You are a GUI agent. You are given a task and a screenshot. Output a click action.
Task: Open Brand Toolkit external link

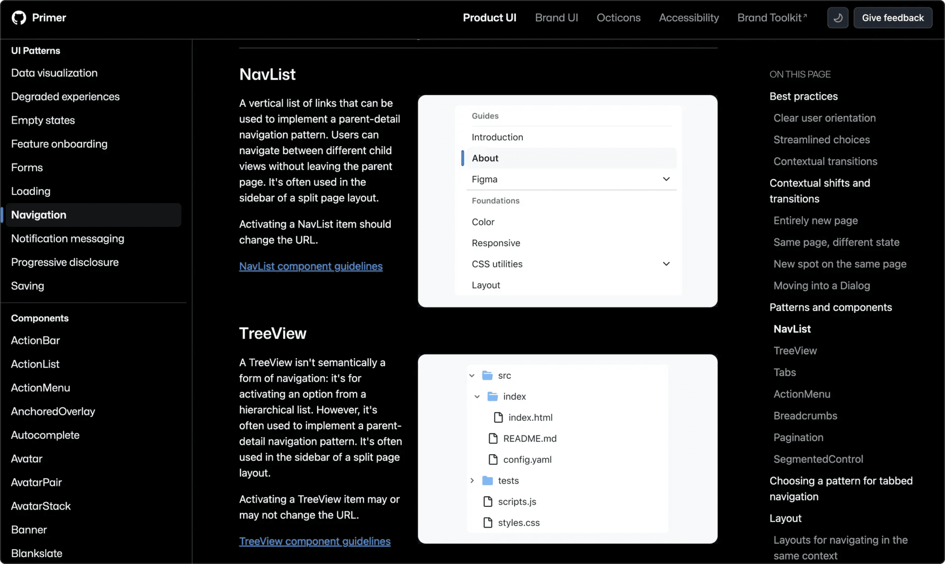click(772, 18)
